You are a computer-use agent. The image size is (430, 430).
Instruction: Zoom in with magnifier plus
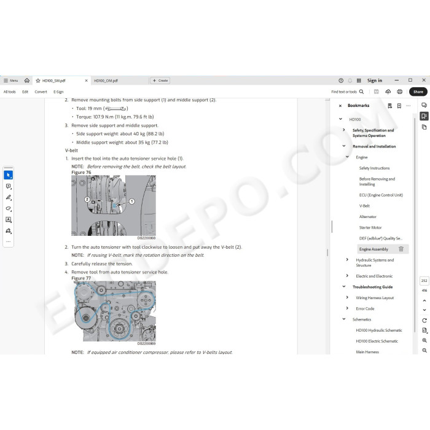point(424,340)
